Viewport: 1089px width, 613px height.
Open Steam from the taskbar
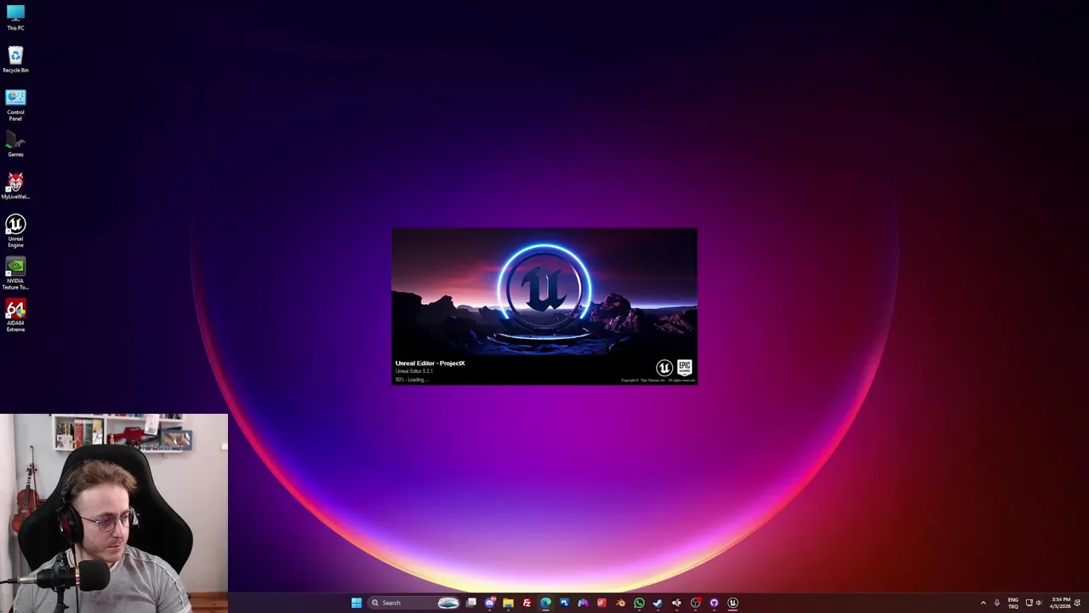point(658,603)
